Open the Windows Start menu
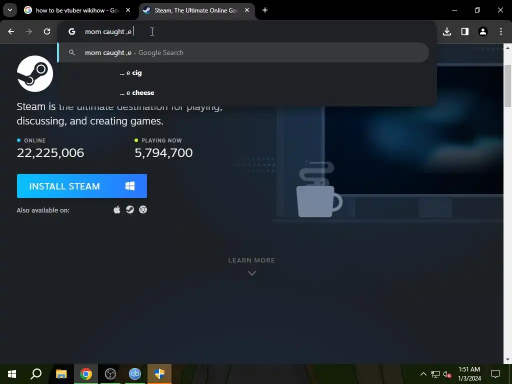Screen dimensions: 512x384 click(x=12, y=374)
